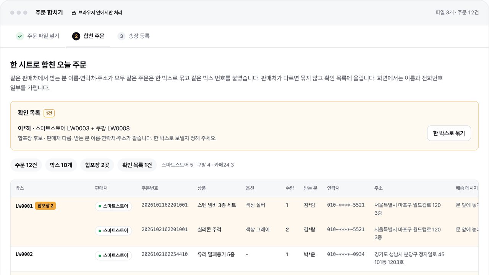Click the 확인 목록 1건 chip above the table

coord(137,165)
